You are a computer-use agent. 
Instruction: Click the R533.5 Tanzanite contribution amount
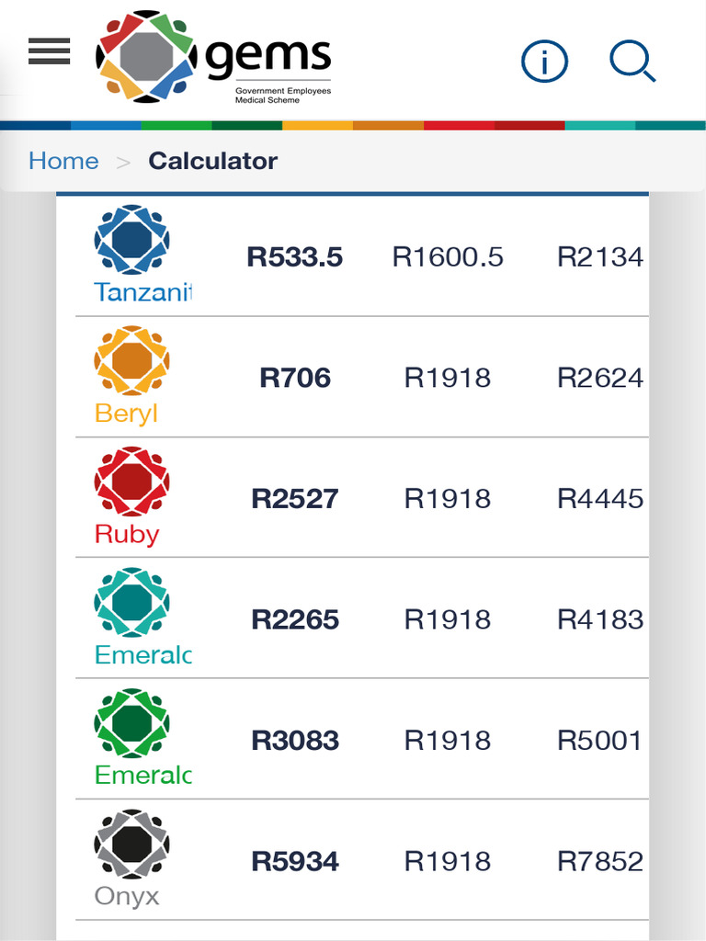point(295,257)
